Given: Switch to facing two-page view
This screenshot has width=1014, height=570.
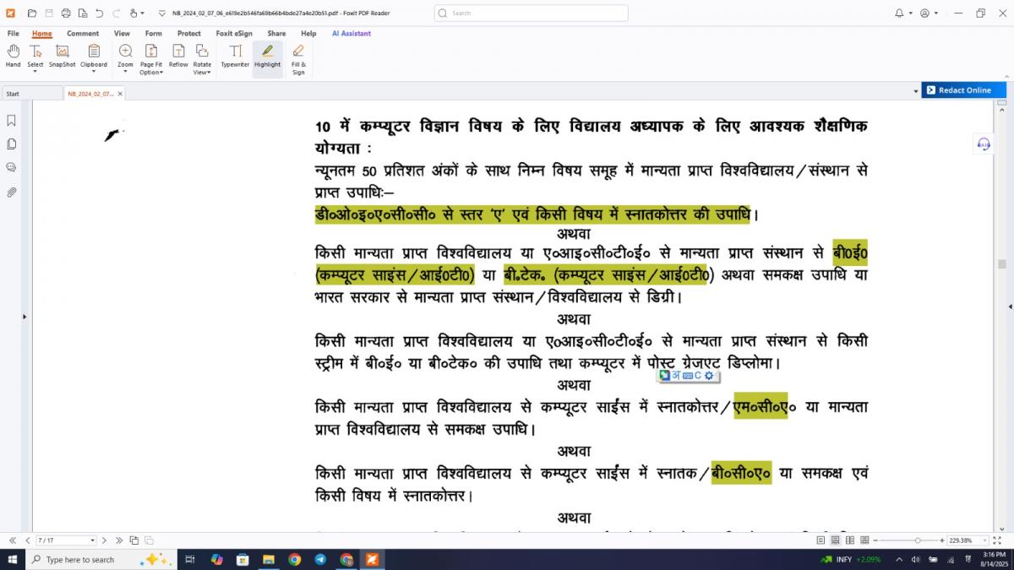Looking at the screenshot, I should coord(849,540).
